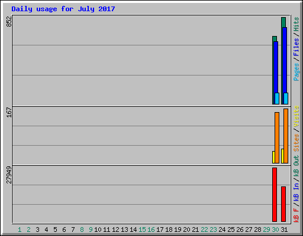Click the 'Visits' legend label
303x236 pixels.
(296, 116)
